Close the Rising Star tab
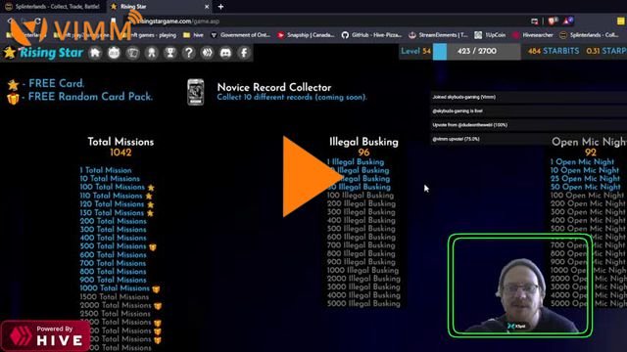627x352 pixels. 207,7
